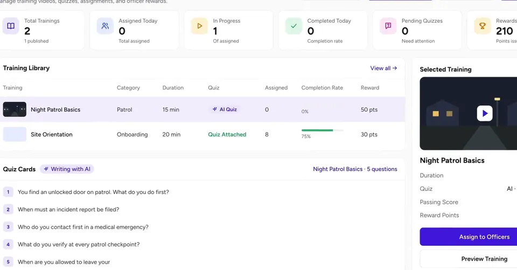
Task: Click the Category column header
Action: coord(128,87)
